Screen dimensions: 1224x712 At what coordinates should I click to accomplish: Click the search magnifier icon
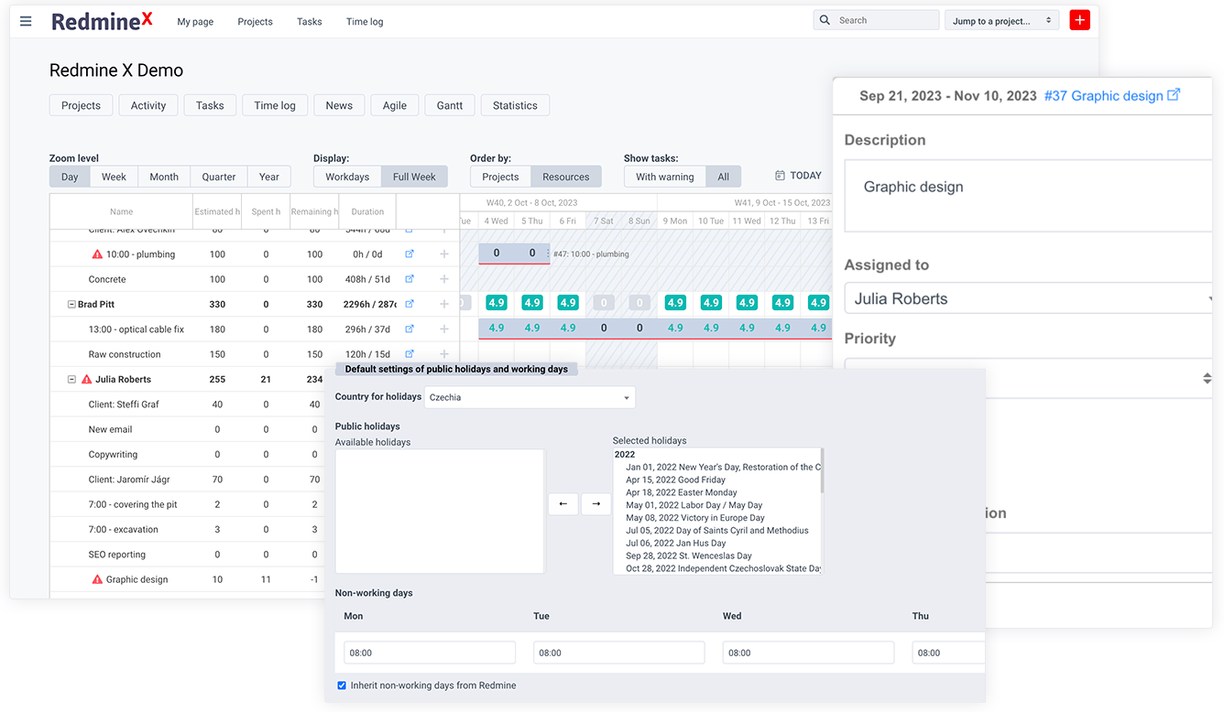click(824, 19)
